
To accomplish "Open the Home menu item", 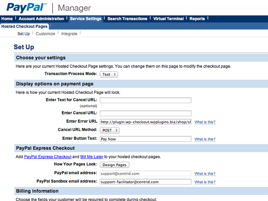I will coord(7,19).
